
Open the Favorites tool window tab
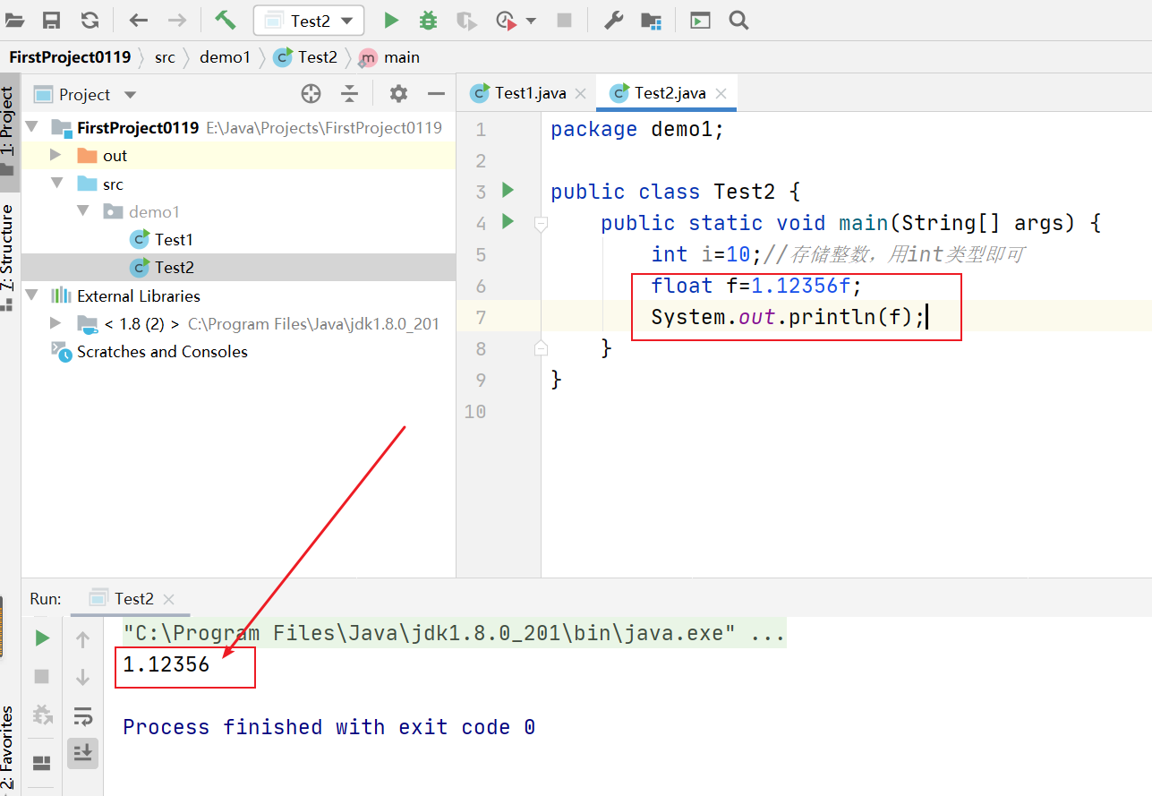(x=8, y=749)
